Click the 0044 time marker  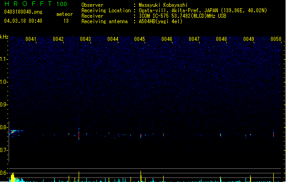click(x=113, y=39)
